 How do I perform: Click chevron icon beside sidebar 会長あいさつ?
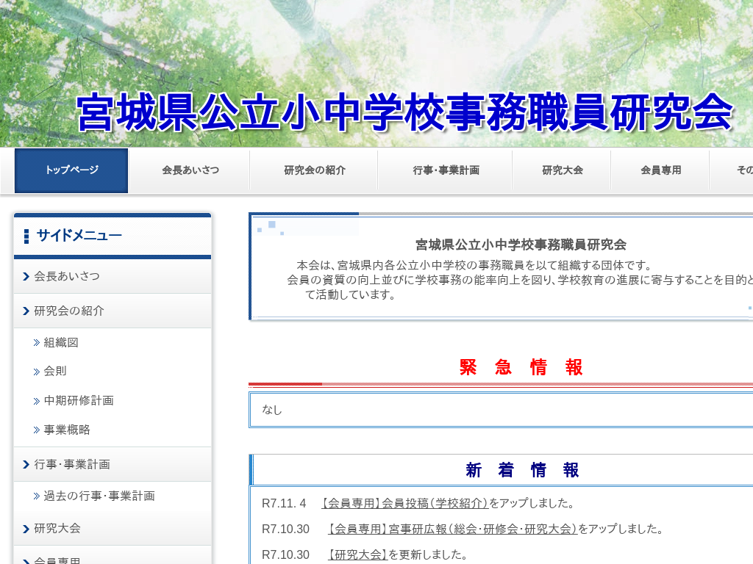(x=26, y=277)
